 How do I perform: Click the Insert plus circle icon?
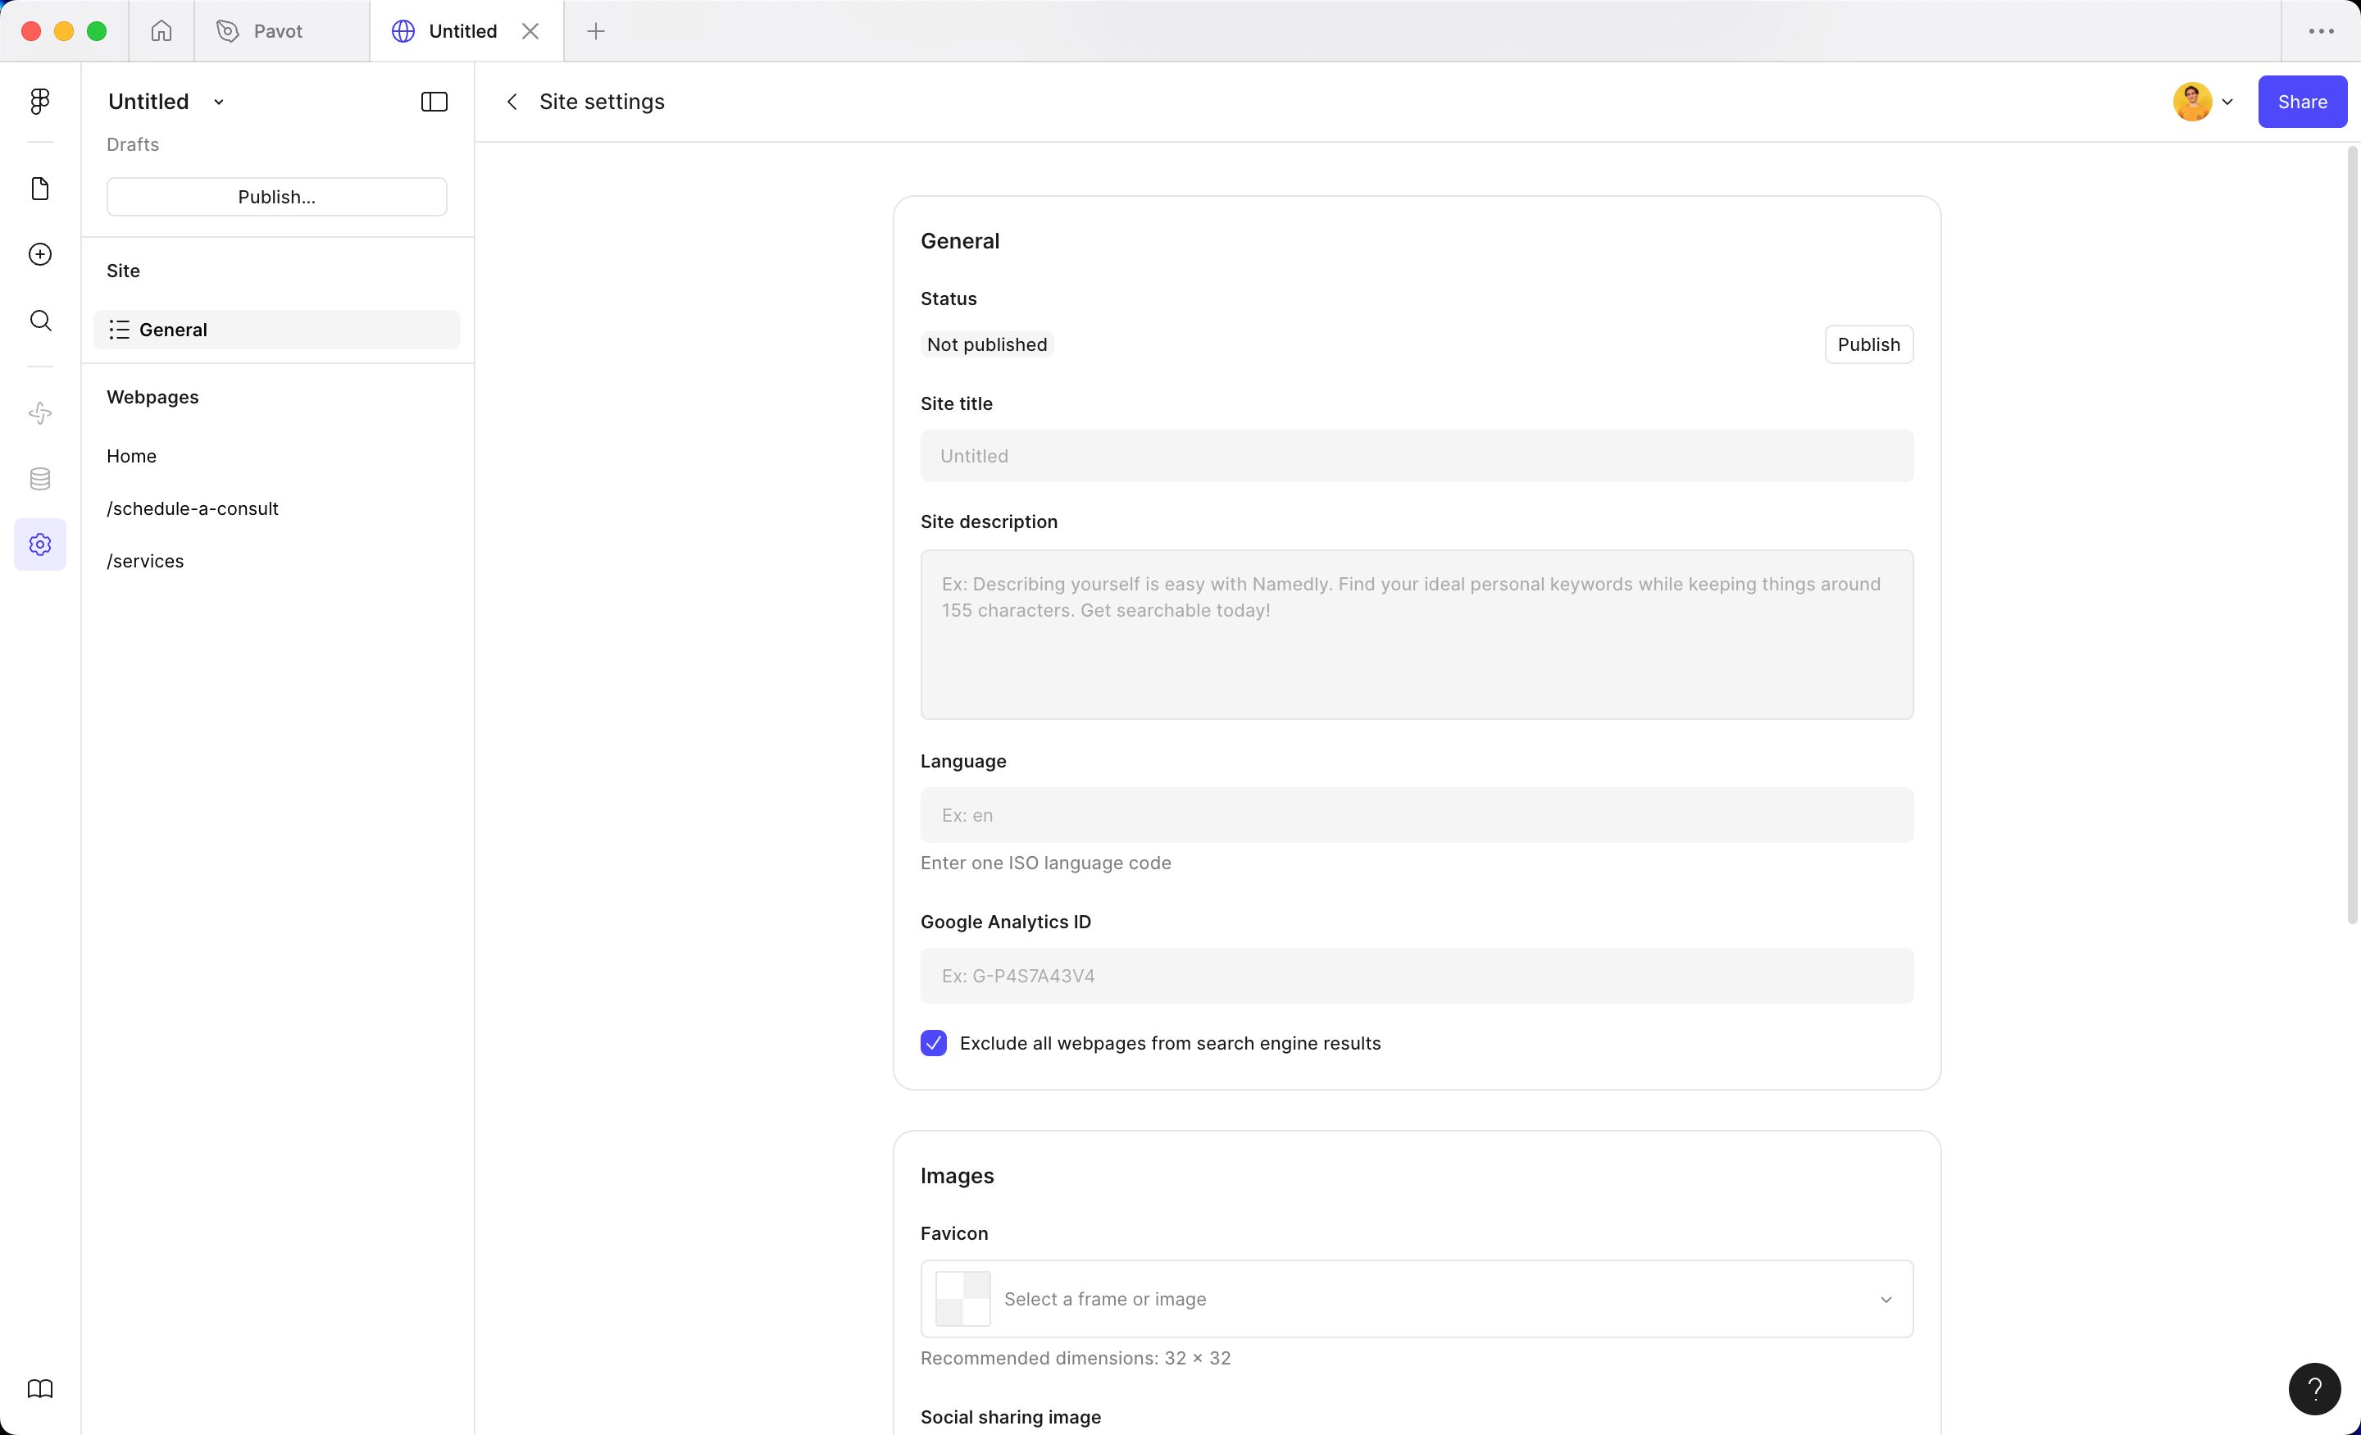pos(39,254)
